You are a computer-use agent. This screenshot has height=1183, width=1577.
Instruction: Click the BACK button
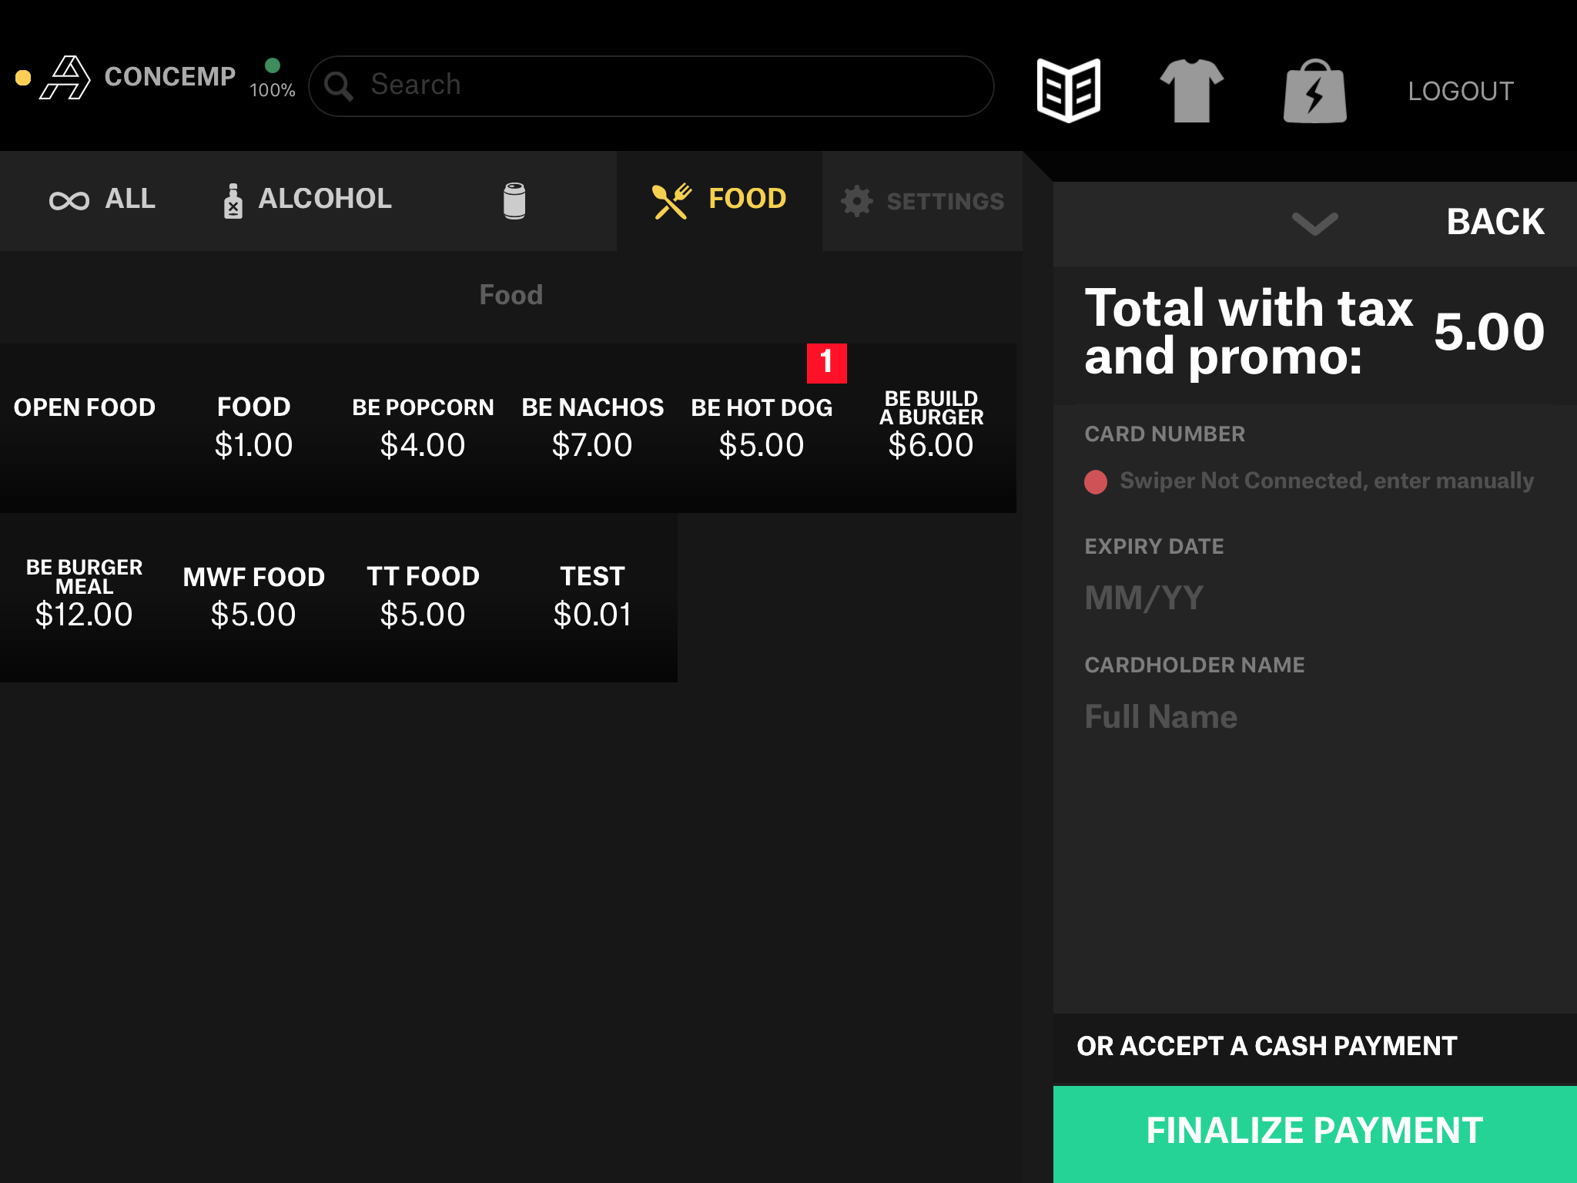(1495, 222)
